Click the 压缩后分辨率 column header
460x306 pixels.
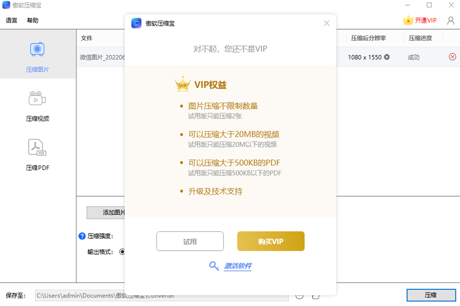pyautogui.click(x=369, y=38)
